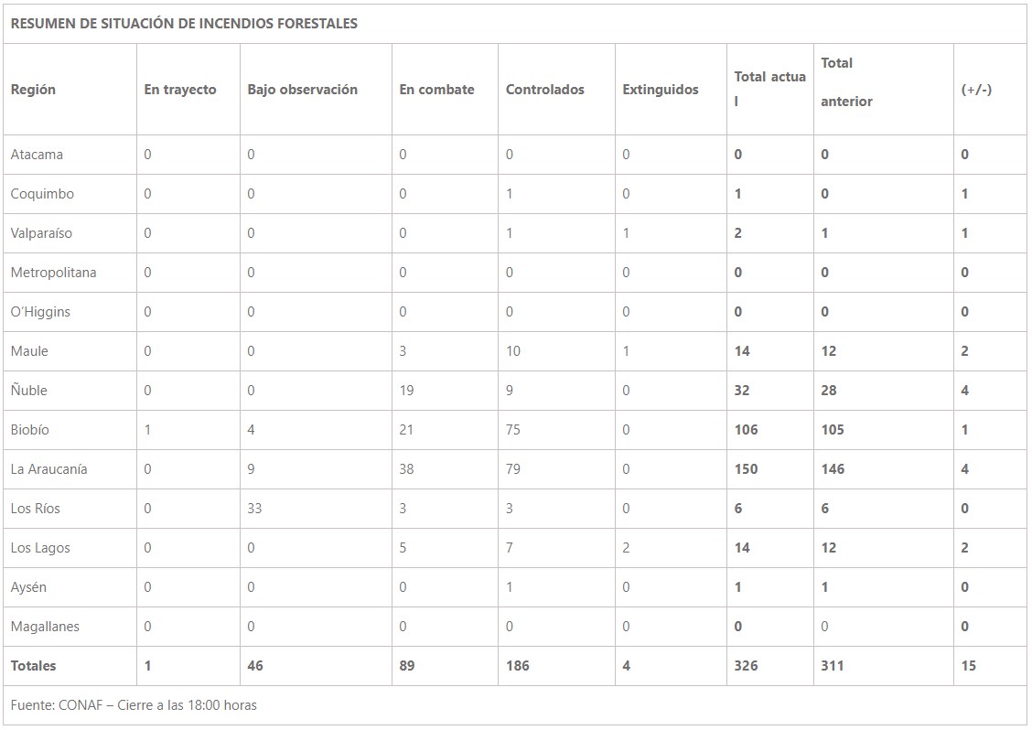Viewport: 1032px width, 730px height.
Task: Select Los Ríos bajo observación value 33
Action: 254,509
